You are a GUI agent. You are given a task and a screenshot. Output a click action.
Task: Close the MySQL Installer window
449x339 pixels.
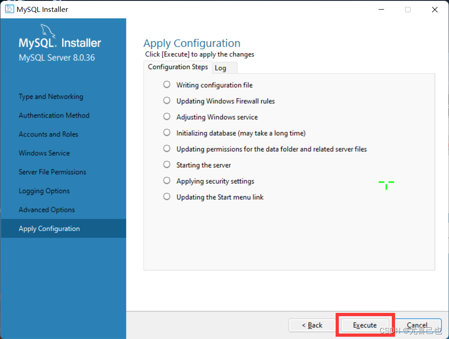pos(435,10)
